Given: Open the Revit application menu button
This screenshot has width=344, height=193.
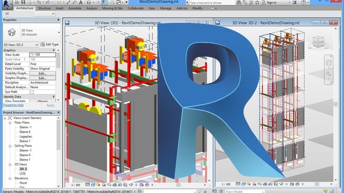Looking at the screenshot, I should [7, 4].
